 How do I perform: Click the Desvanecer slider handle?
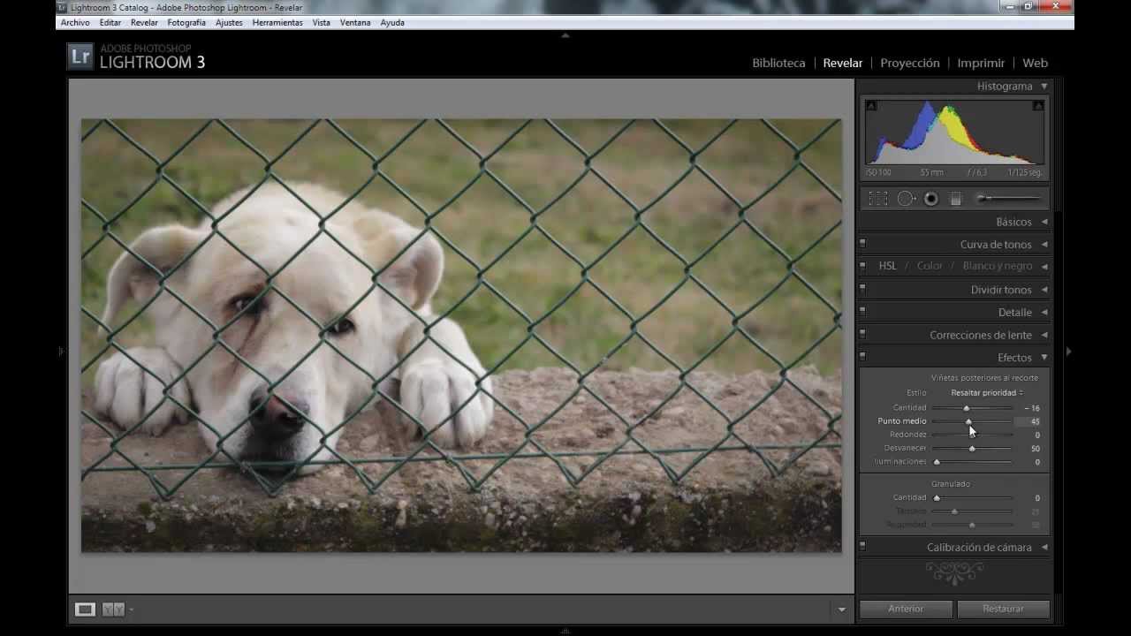[972, 449]
